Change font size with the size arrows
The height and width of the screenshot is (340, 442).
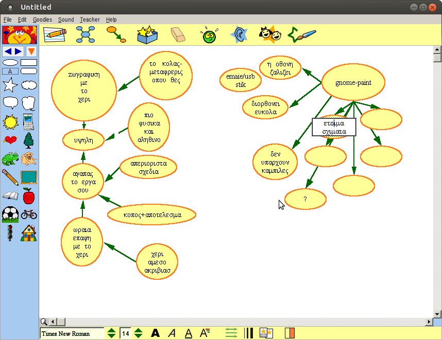(139, 333)
